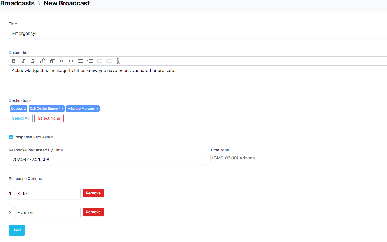Toggle strikethrough formatting
Image resolution: width=387 pixels, height=242 pixels.
click(x=33, y=61)
